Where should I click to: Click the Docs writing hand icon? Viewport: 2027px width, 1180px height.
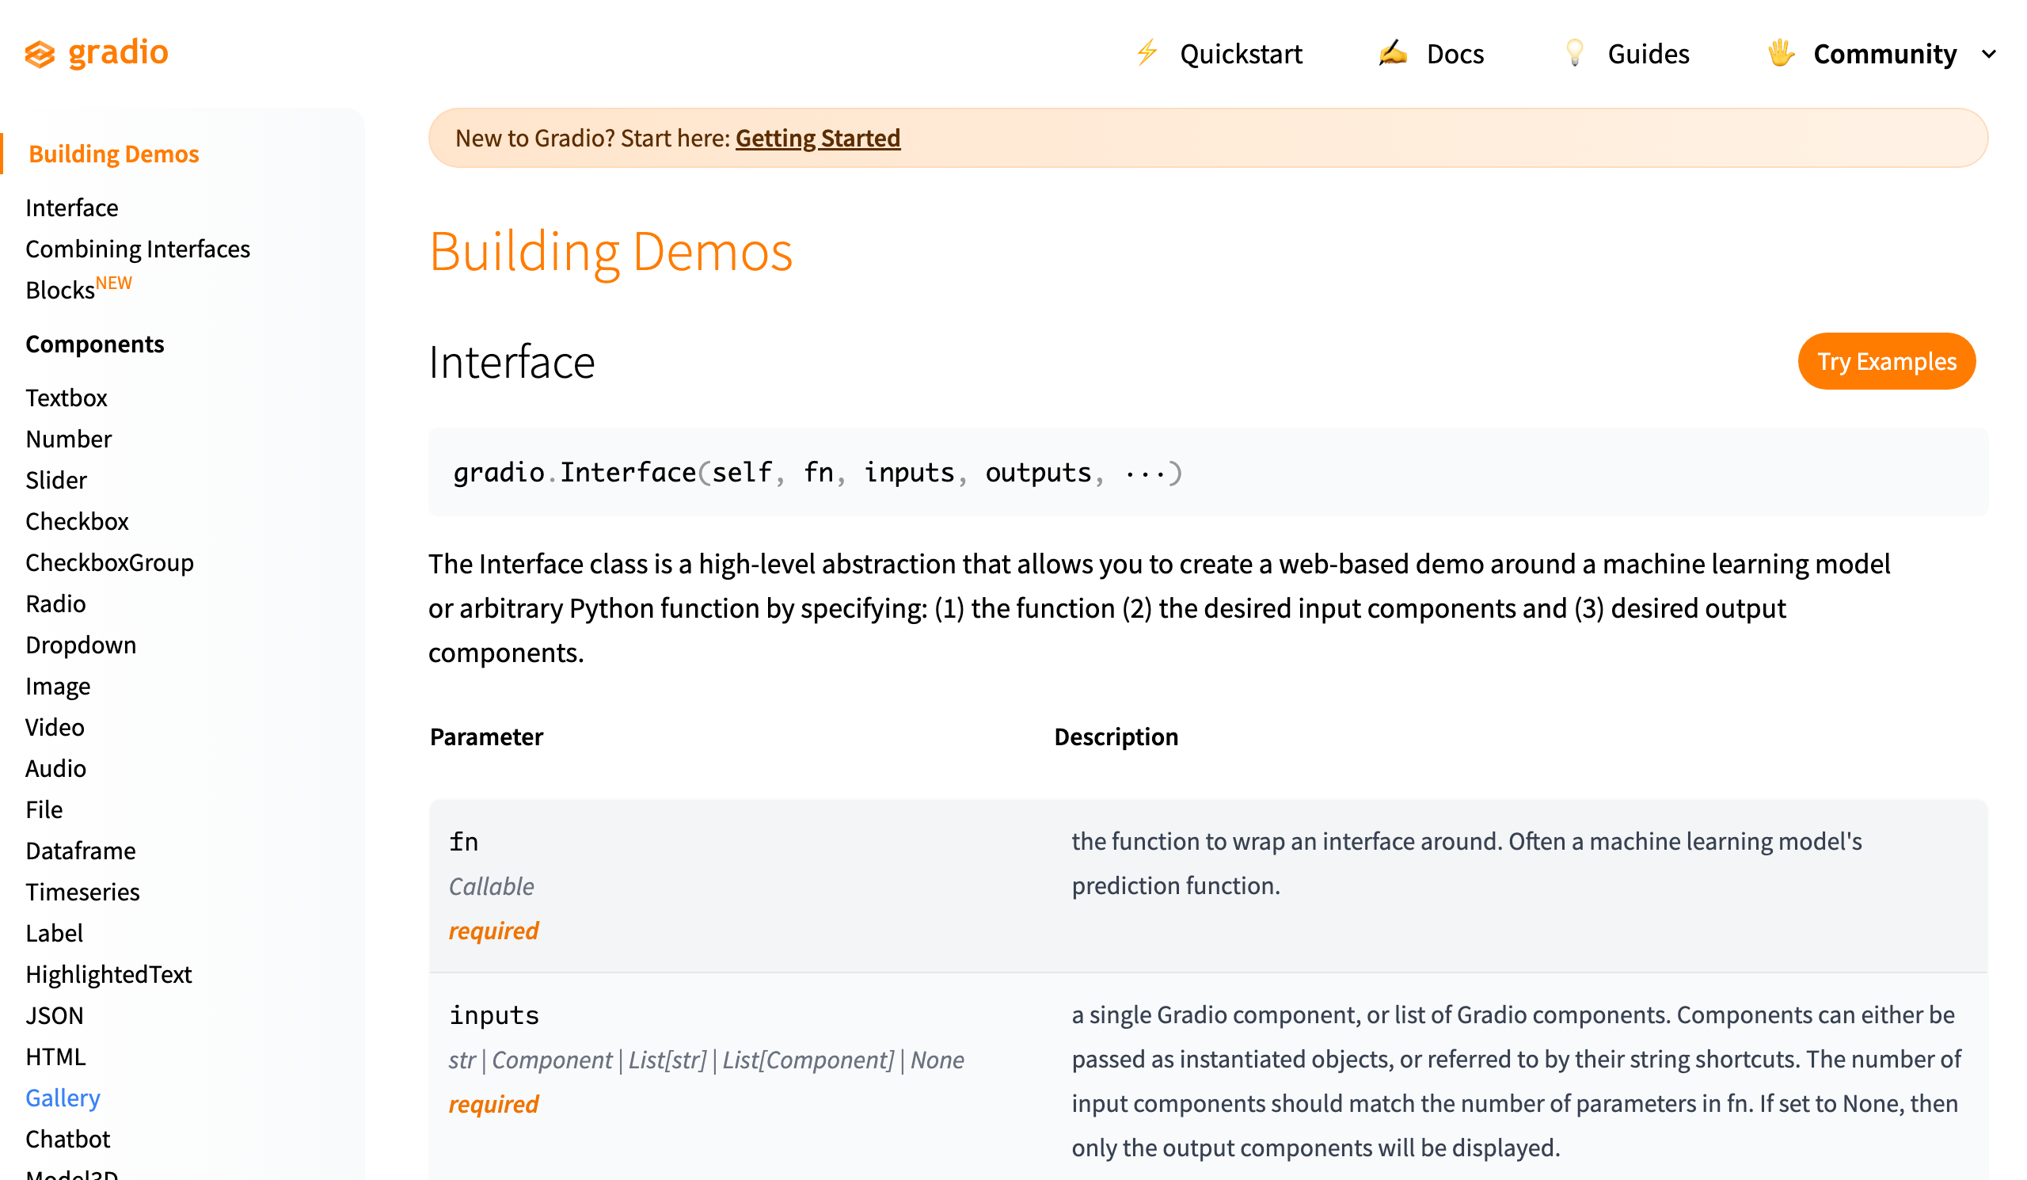tap(1393, 53)
